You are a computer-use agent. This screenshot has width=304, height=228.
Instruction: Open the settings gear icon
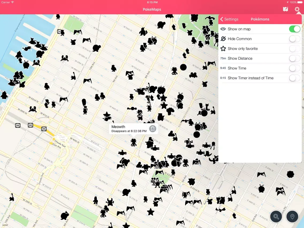297,9
